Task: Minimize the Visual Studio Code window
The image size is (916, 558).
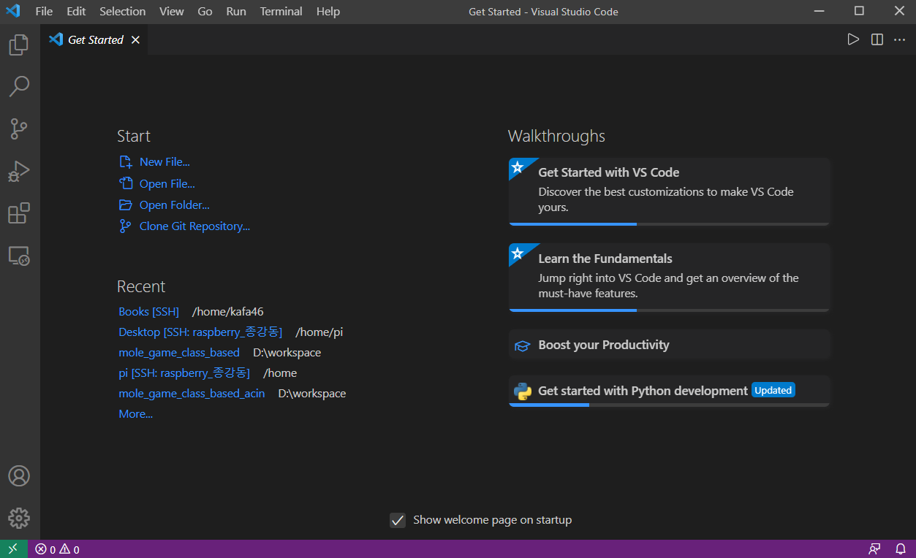Action: point(820,11)
